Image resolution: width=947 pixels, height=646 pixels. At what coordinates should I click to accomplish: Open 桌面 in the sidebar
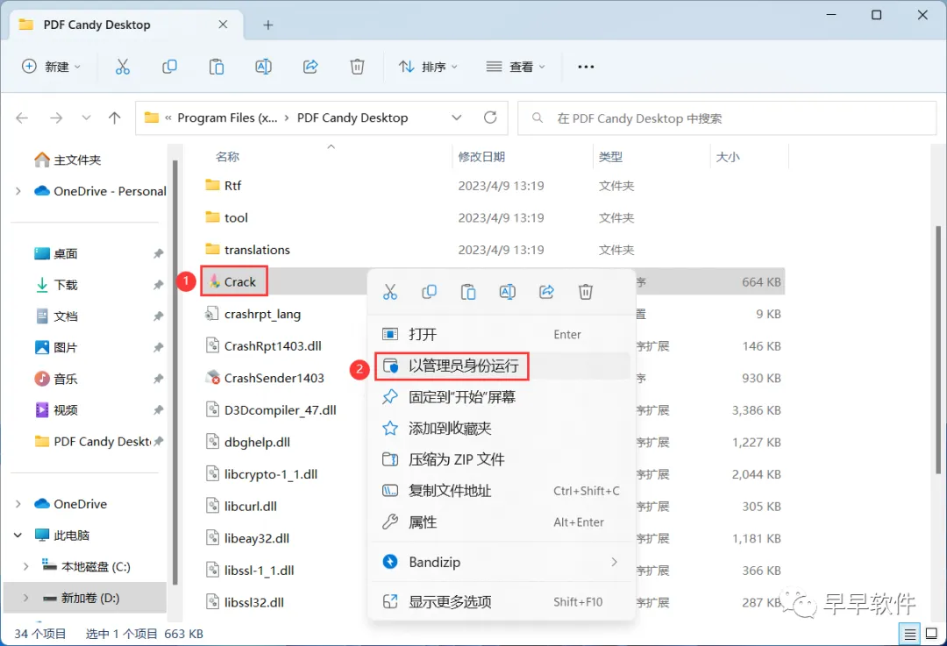(x=55, y=253)
